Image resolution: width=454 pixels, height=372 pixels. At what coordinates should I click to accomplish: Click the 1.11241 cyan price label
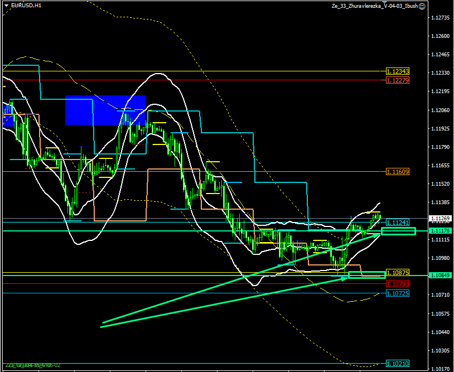397,222
